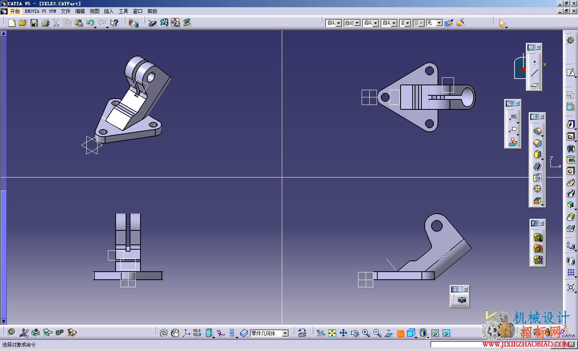Click the Zoom In magnifier icon
This screenshot has width=578, height=351.
click(366, 333)
